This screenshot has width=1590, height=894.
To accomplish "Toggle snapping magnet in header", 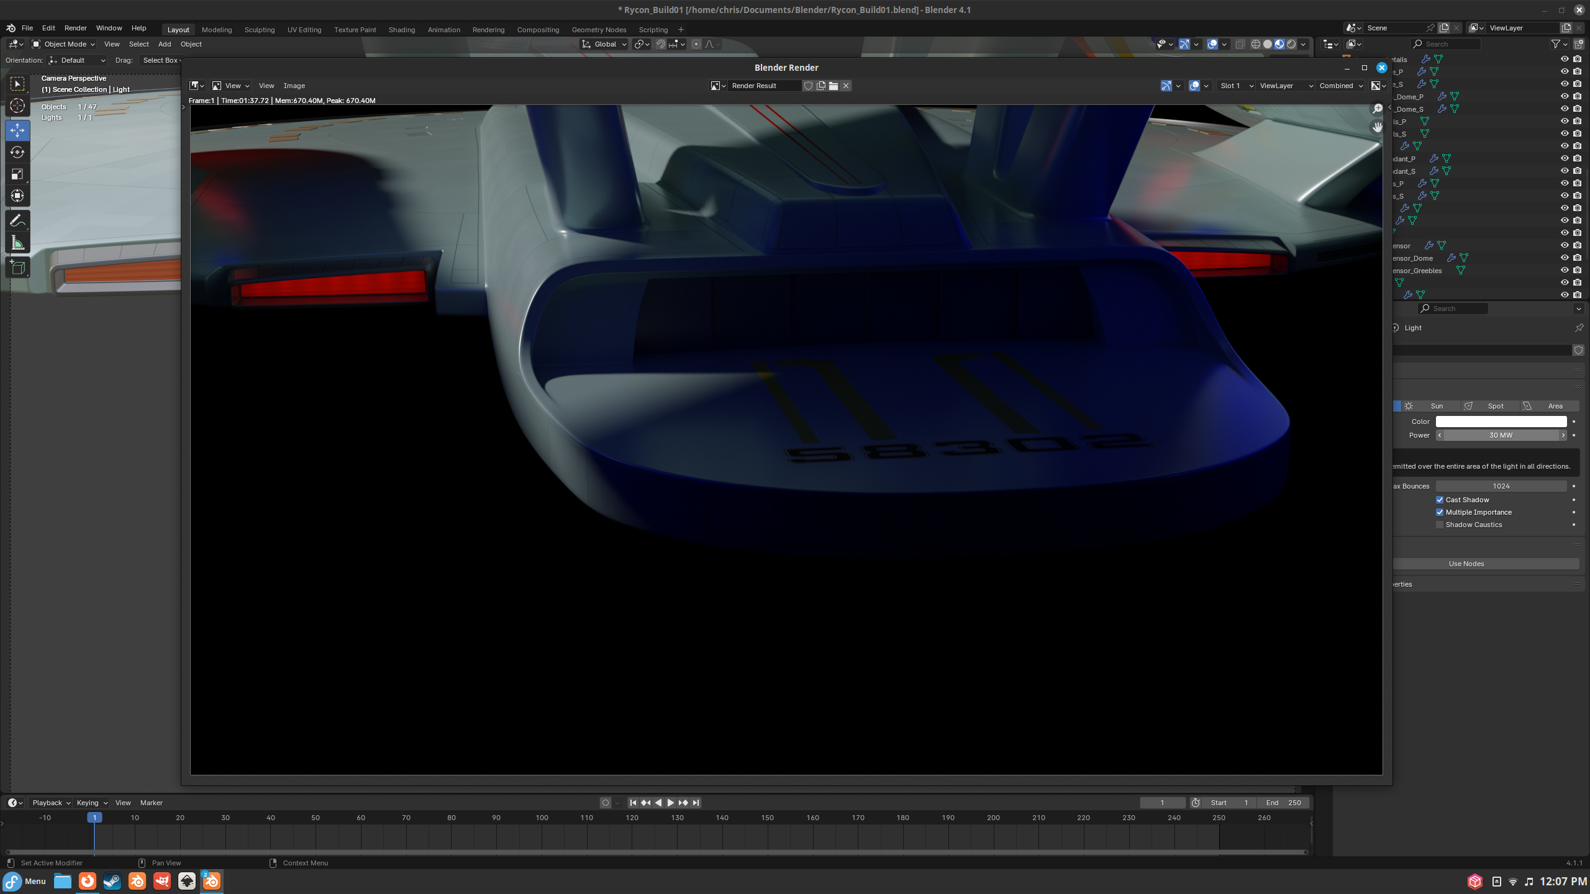I will click(x=661, y=44).
